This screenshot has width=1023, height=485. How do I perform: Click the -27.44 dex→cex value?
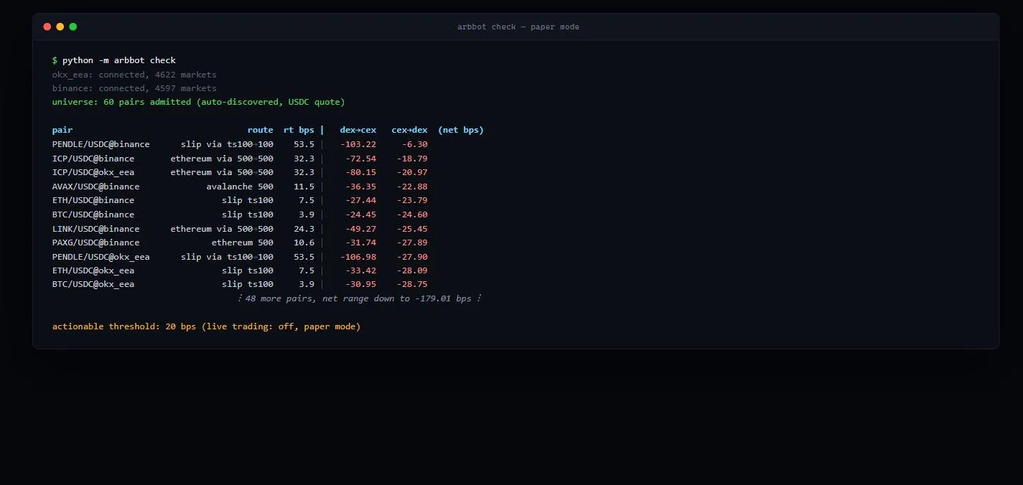tap(360, 200)
